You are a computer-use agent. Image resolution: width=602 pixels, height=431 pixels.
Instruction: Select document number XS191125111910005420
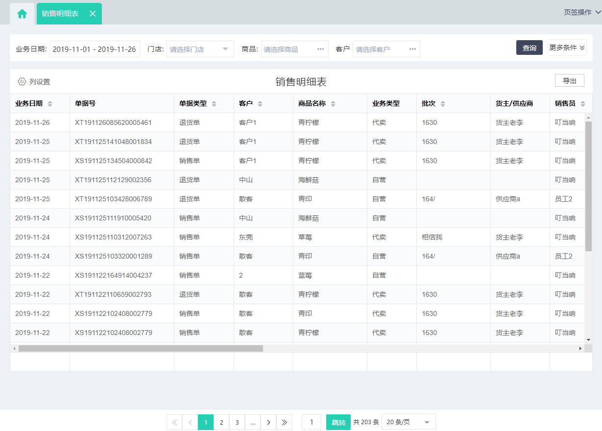click(x=113, y=218)
